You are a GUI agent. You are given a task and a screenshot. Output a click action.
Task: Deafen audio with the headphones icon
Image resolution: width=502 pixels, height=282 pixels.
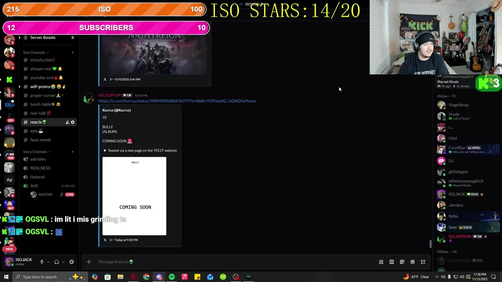(x=56, y=262)
